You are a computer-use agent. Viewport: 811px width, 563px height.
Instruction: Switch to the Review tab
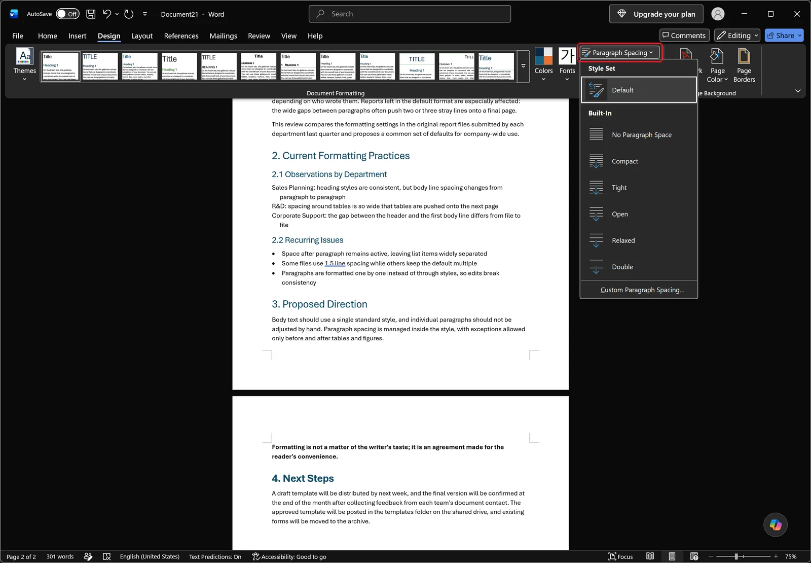[x=259, y=36]
